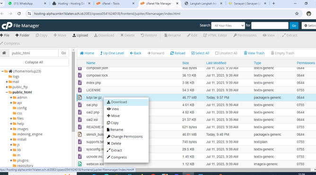Open Settings in File Manager header
316x175 pixels.
(309, 26)
